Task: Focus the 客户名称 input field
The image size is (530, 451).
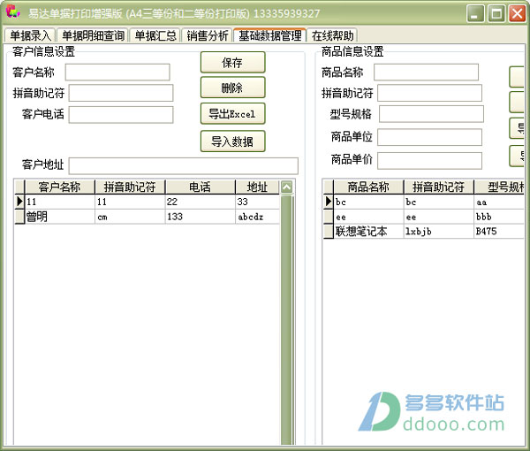Action: pyautogui.click(x=117, y=72)
